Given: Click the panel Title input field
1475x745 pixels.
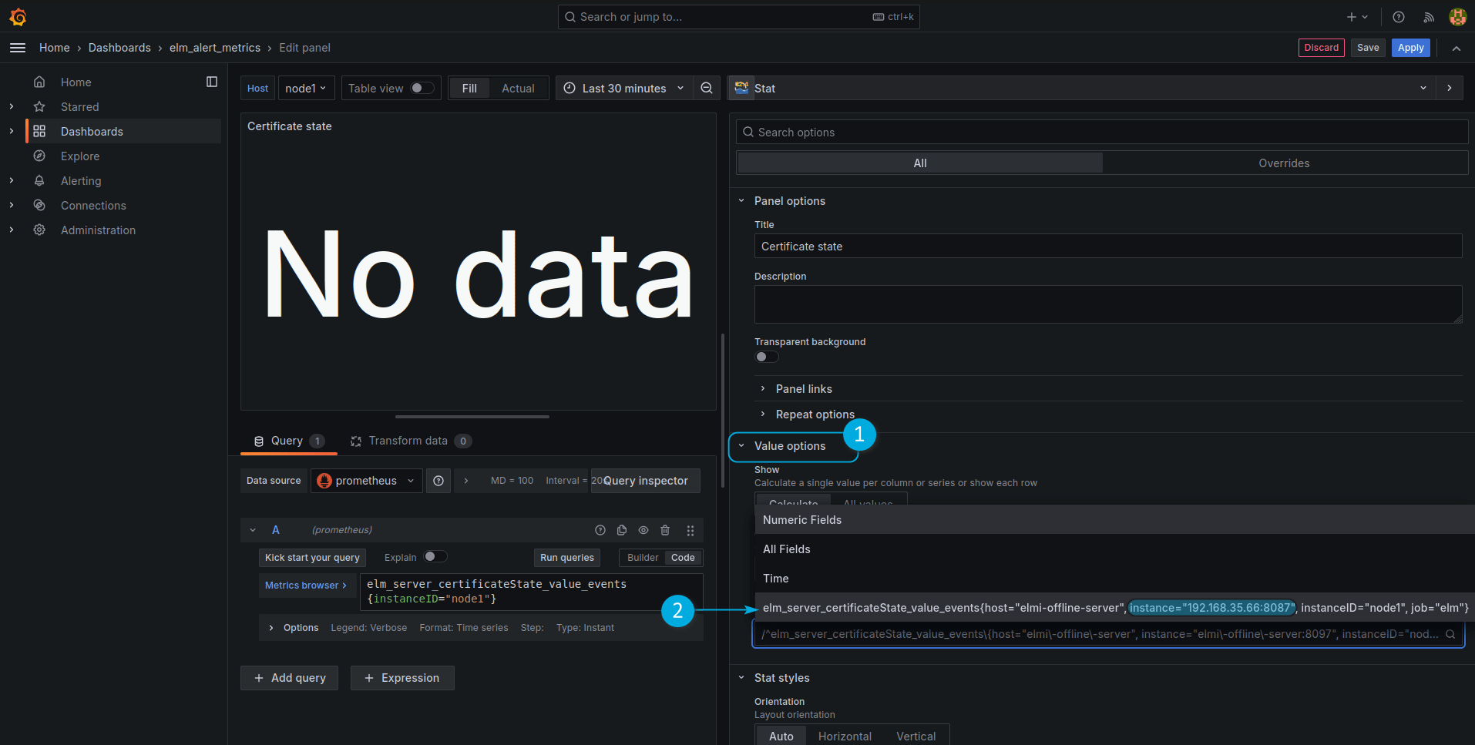Looking at the screenshot, I should pos(1107,247).
